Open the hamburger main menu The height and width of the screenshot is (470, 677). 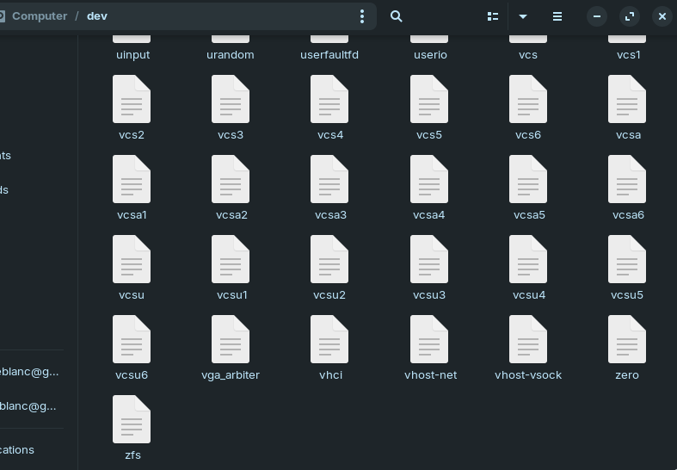tap(557, 16)
